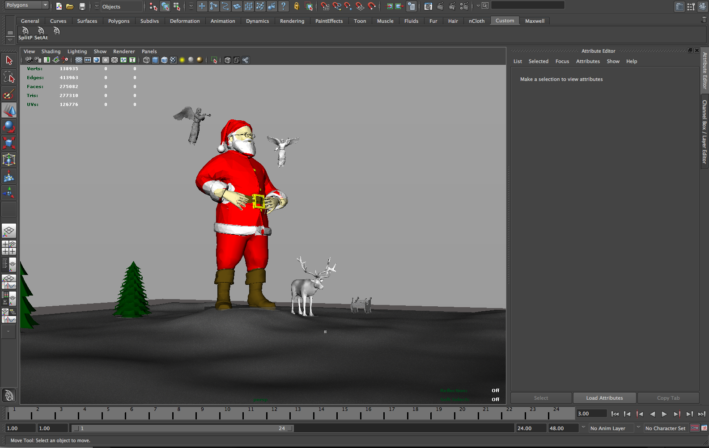
Task: Open the Polygons menu set dropdown
Action: coord(26,5)
